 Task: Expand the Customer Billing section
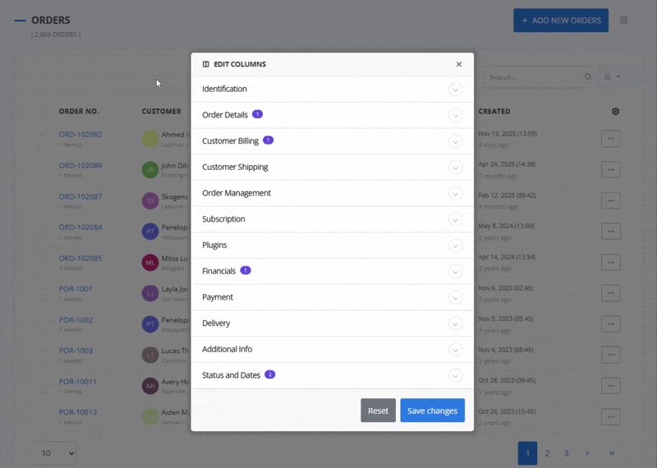coord(455,141)
